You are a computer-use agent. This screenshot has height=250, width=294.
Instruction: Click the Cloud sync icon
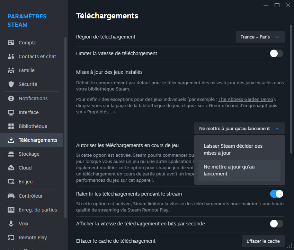[x=11, y=168]
